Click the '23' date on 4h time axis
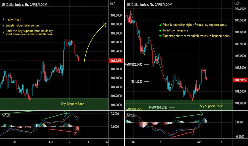The width and height of the screenshot is (248, 146). point(161,142)
